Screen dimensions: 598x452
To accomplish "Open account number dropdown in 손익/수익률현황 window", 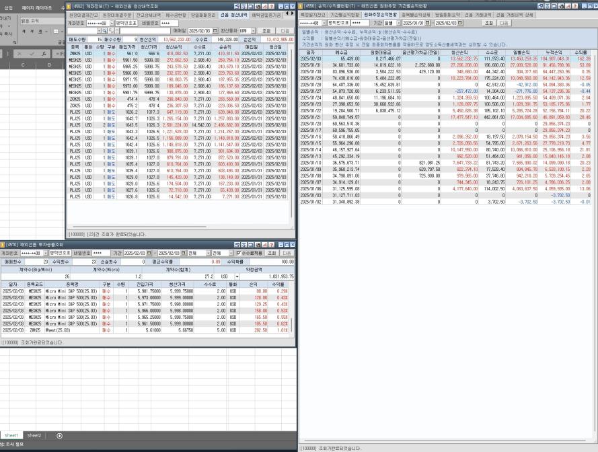I will [x=324, y=23].
